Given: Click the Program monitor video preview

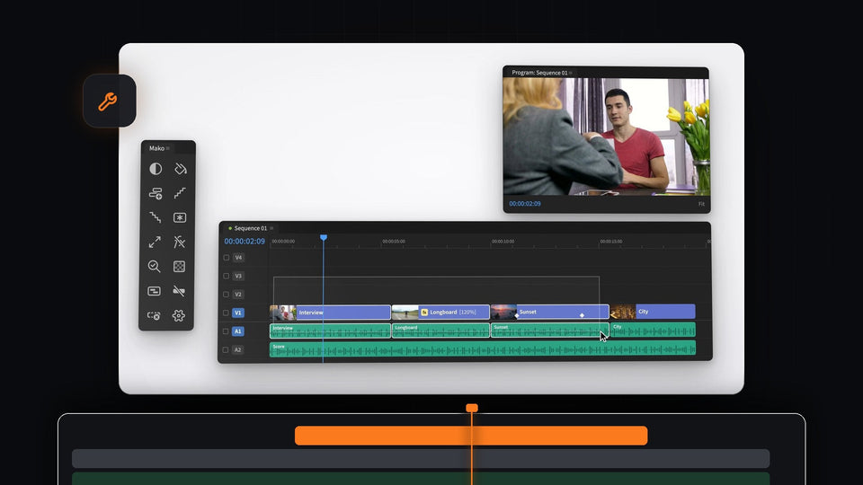Looking at the screenshot, I should tap(606, 137).
